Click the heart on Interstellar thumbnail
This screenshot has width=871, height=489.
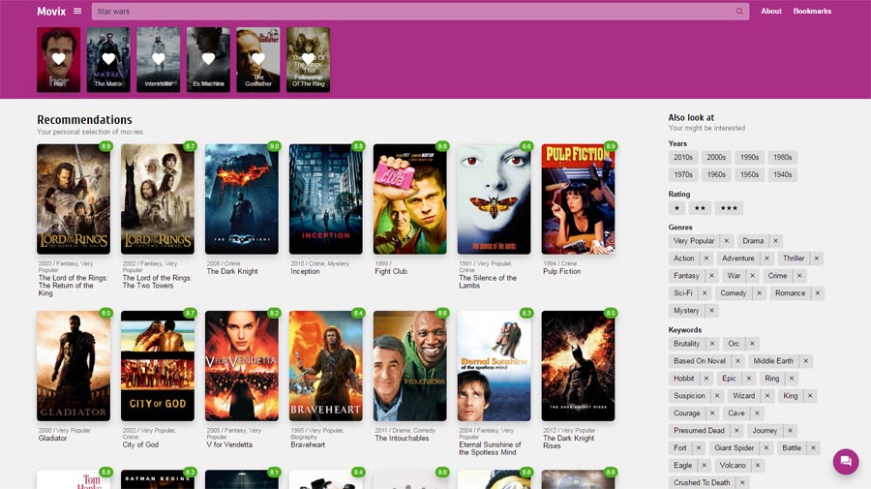point(159,59)
